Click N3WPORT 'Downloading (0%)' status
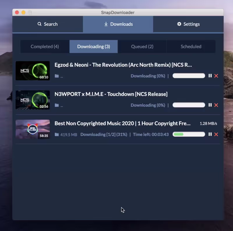The height and width of the screenshot is (231, 233). click(148, 105)
